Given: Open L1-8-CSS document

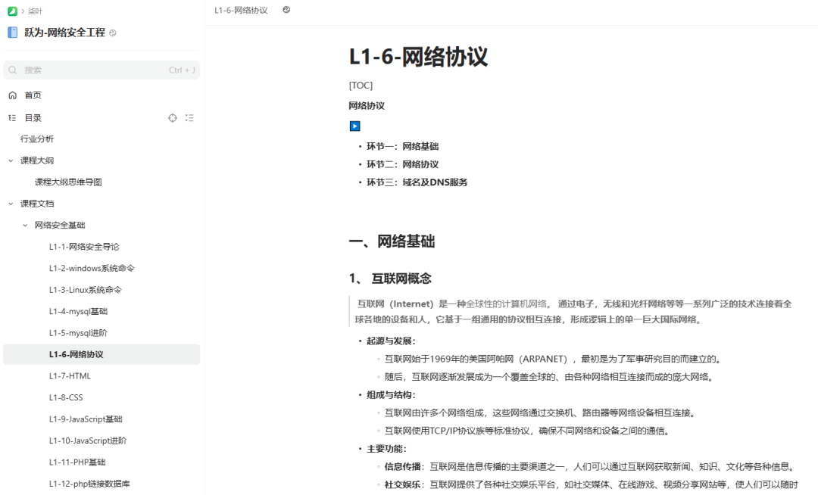Looking at the screenshot, I should coord(66,397).
